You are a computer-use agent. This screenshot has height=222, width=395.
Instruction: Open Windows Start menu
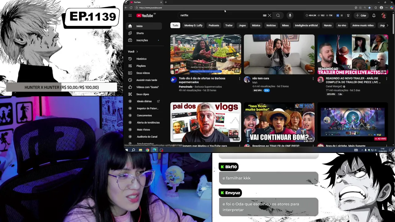pos(127,150)
